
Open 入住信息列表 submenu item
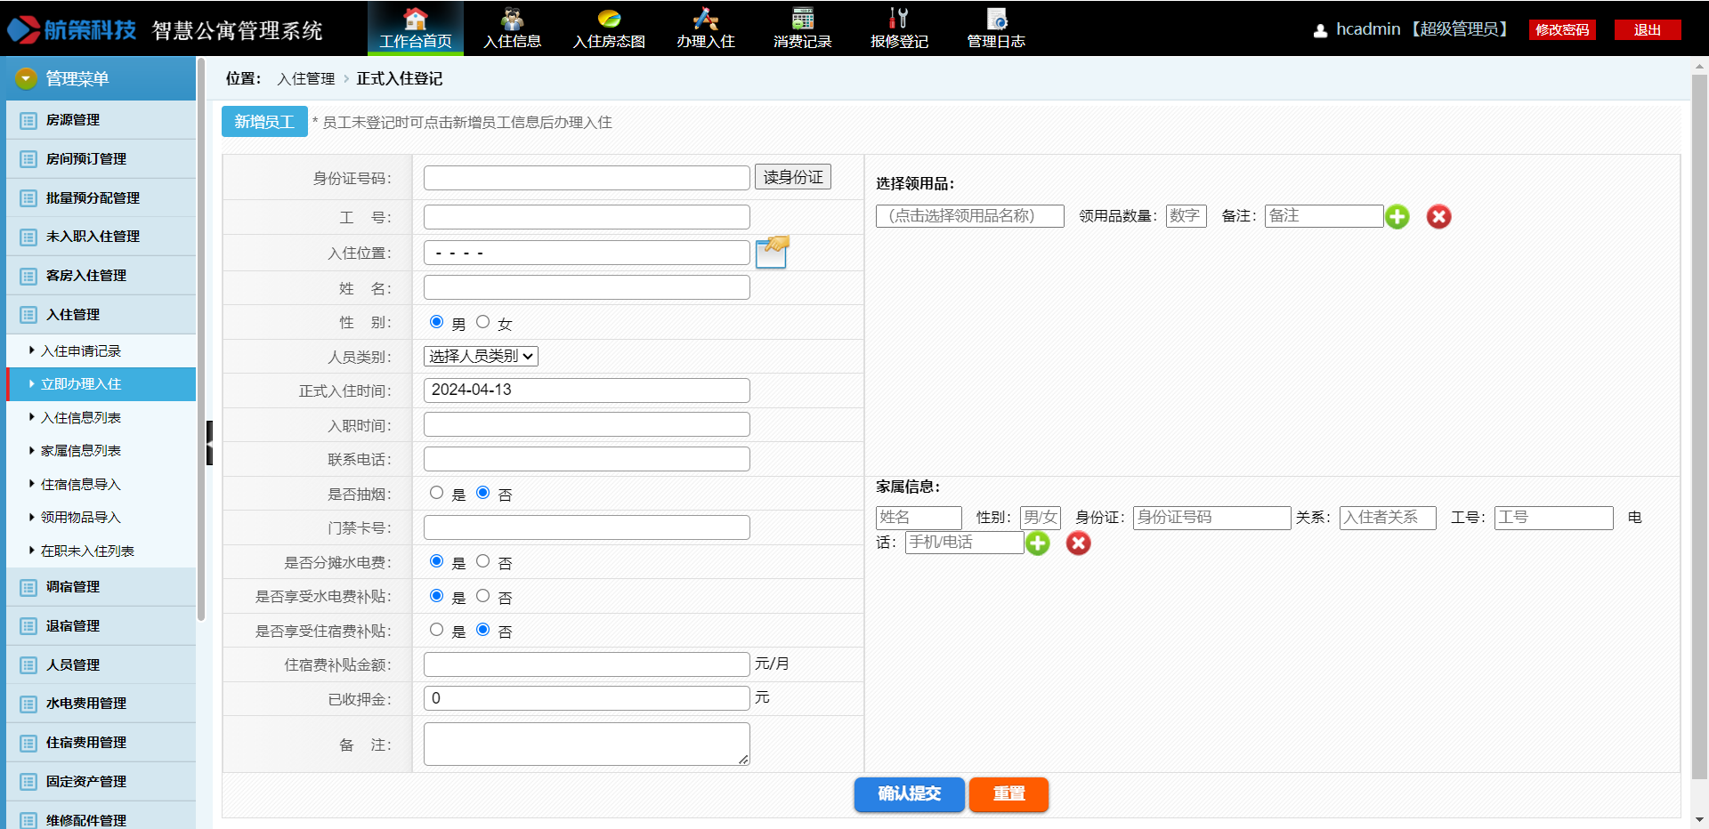(x=81, y=418)
